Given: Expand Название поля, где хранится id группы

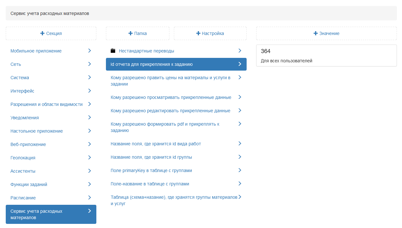Looking at the screenshot, I should pyautogui.click(x=240, y=157).
